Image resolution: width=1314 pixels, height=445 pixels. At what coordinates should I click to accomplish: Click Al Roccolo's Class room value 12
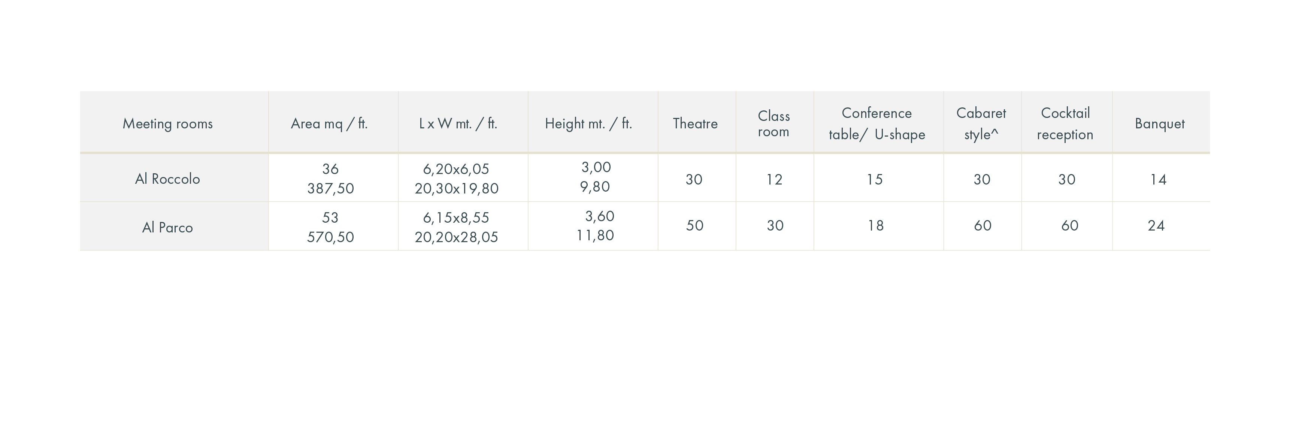point(774,179)
